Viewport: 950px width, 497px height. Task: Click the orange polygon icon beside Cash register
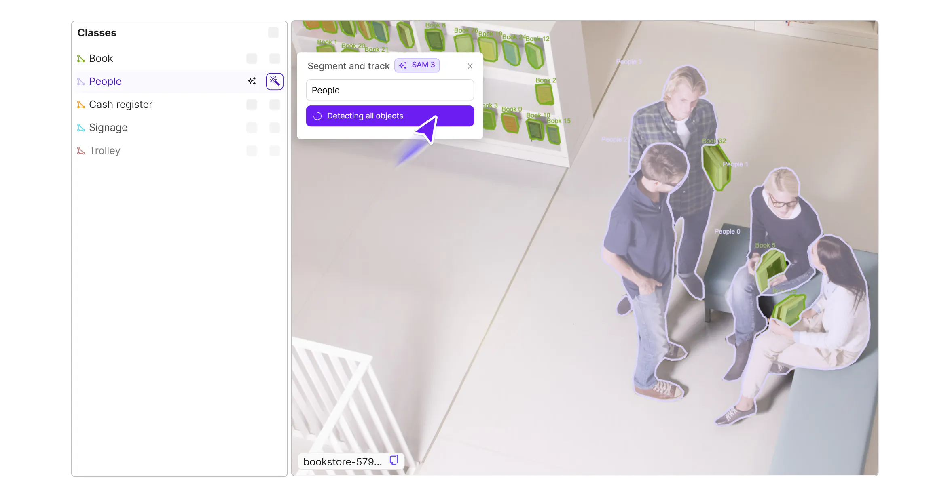(80, 104)
